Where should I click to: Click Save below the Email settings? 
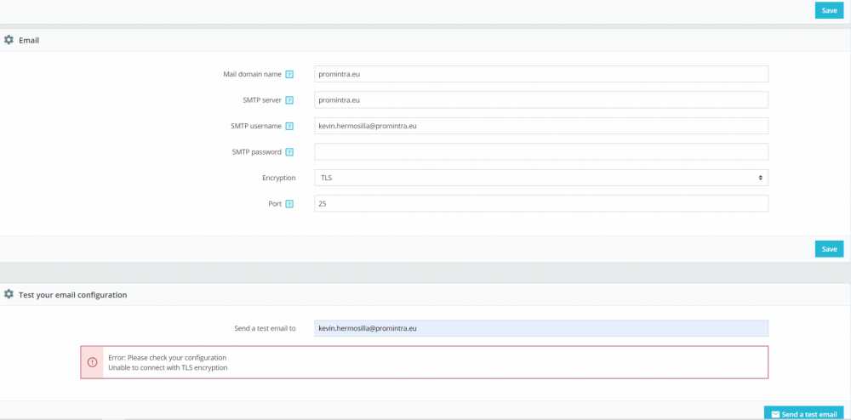(829, 249)
